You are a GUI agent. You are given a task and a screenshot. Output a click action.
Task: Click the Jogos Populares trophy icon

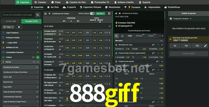[3, 33]
